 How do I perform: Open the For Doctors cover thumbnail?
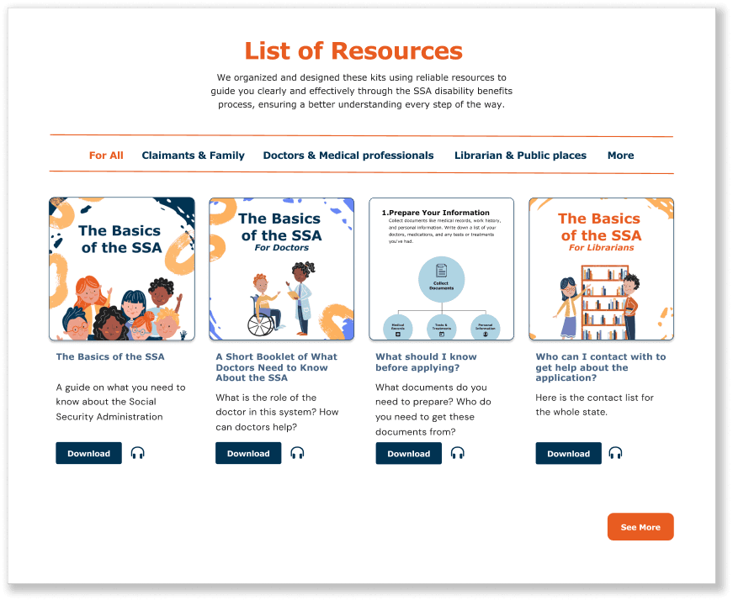(281, 269)
